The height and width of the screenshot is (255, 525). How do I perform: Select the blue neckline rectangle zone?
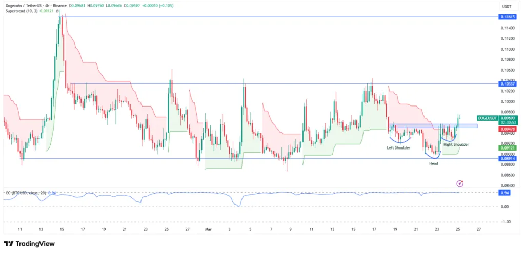[x=433, y=126]
